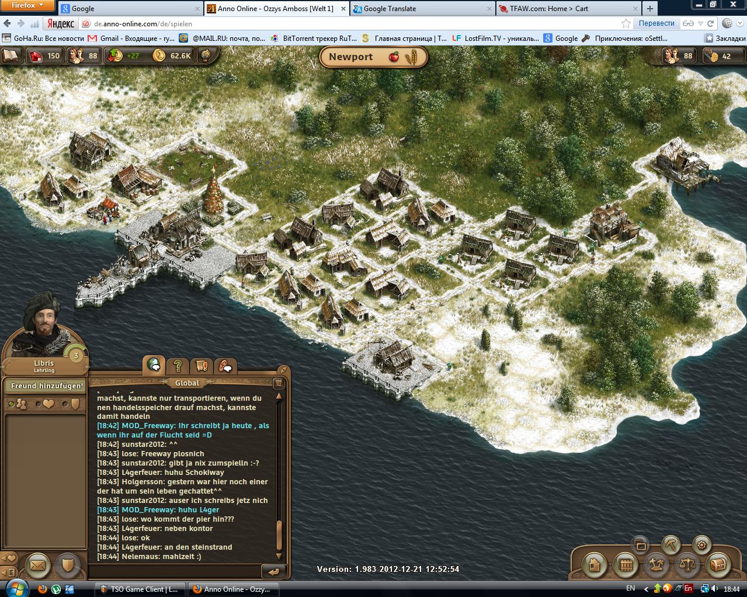This screenshot has width=747, height=597.
Task: Click the browser address bar URL
Action: [x=143, y=24]
